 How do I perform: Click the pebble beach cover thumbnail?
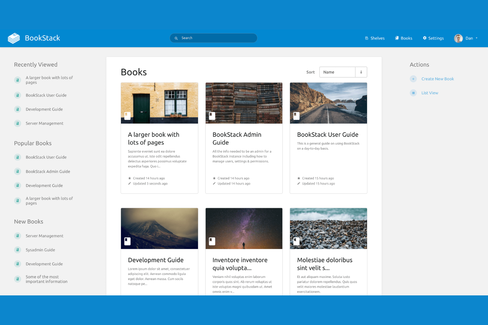328,229
